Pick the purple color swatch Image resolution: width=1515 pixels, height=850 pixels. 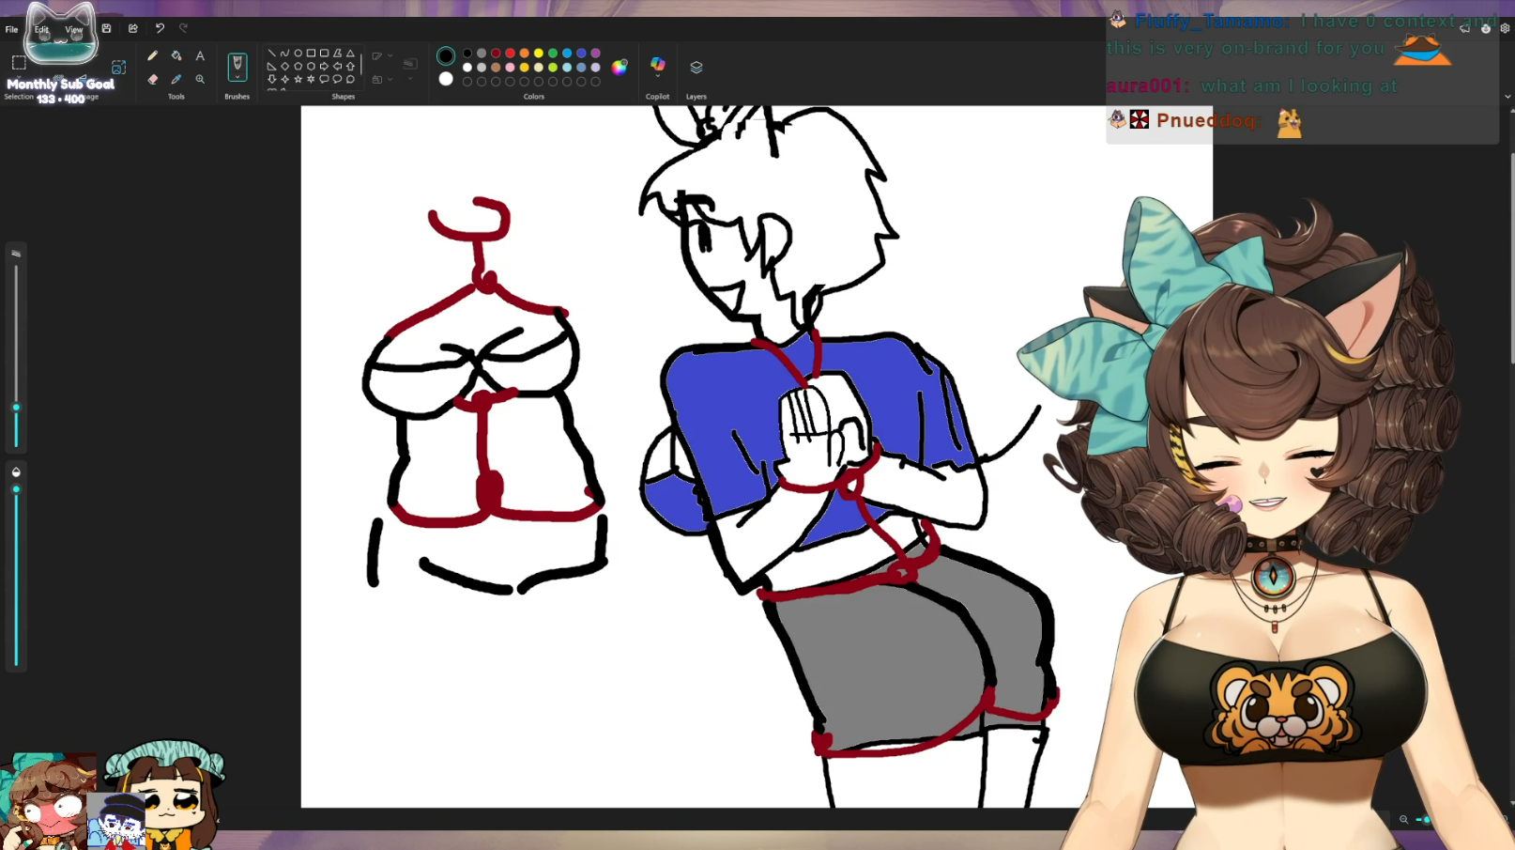pos(595,54)
